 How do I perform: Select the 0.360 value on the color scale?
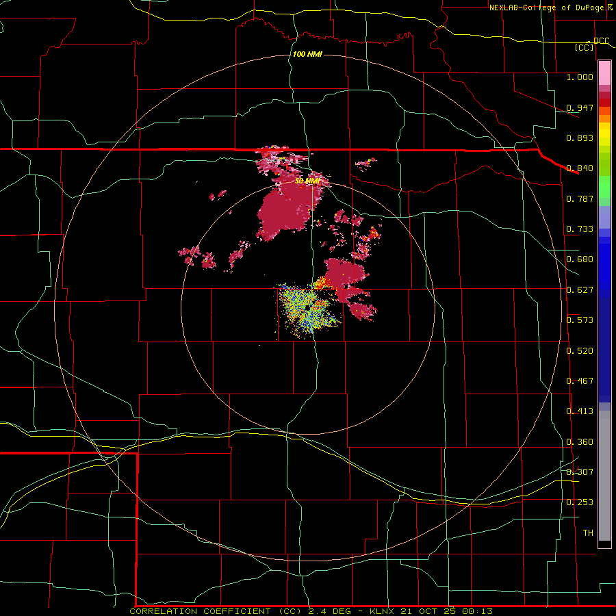click(x=580, y=442)
